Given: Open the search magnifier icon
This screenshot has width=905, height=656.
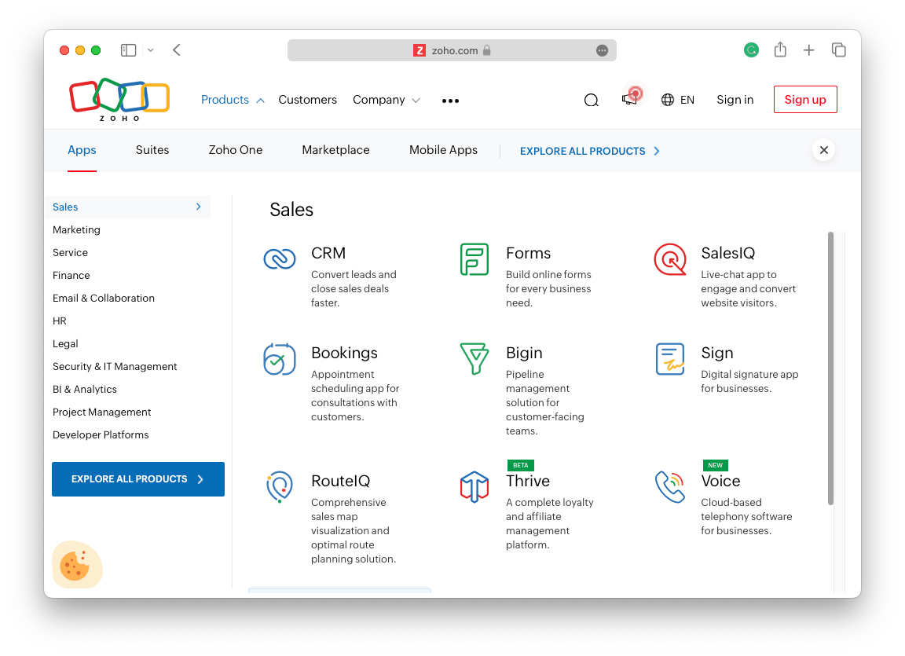Looking at the screenshot, I should click(x=591, y=101).
